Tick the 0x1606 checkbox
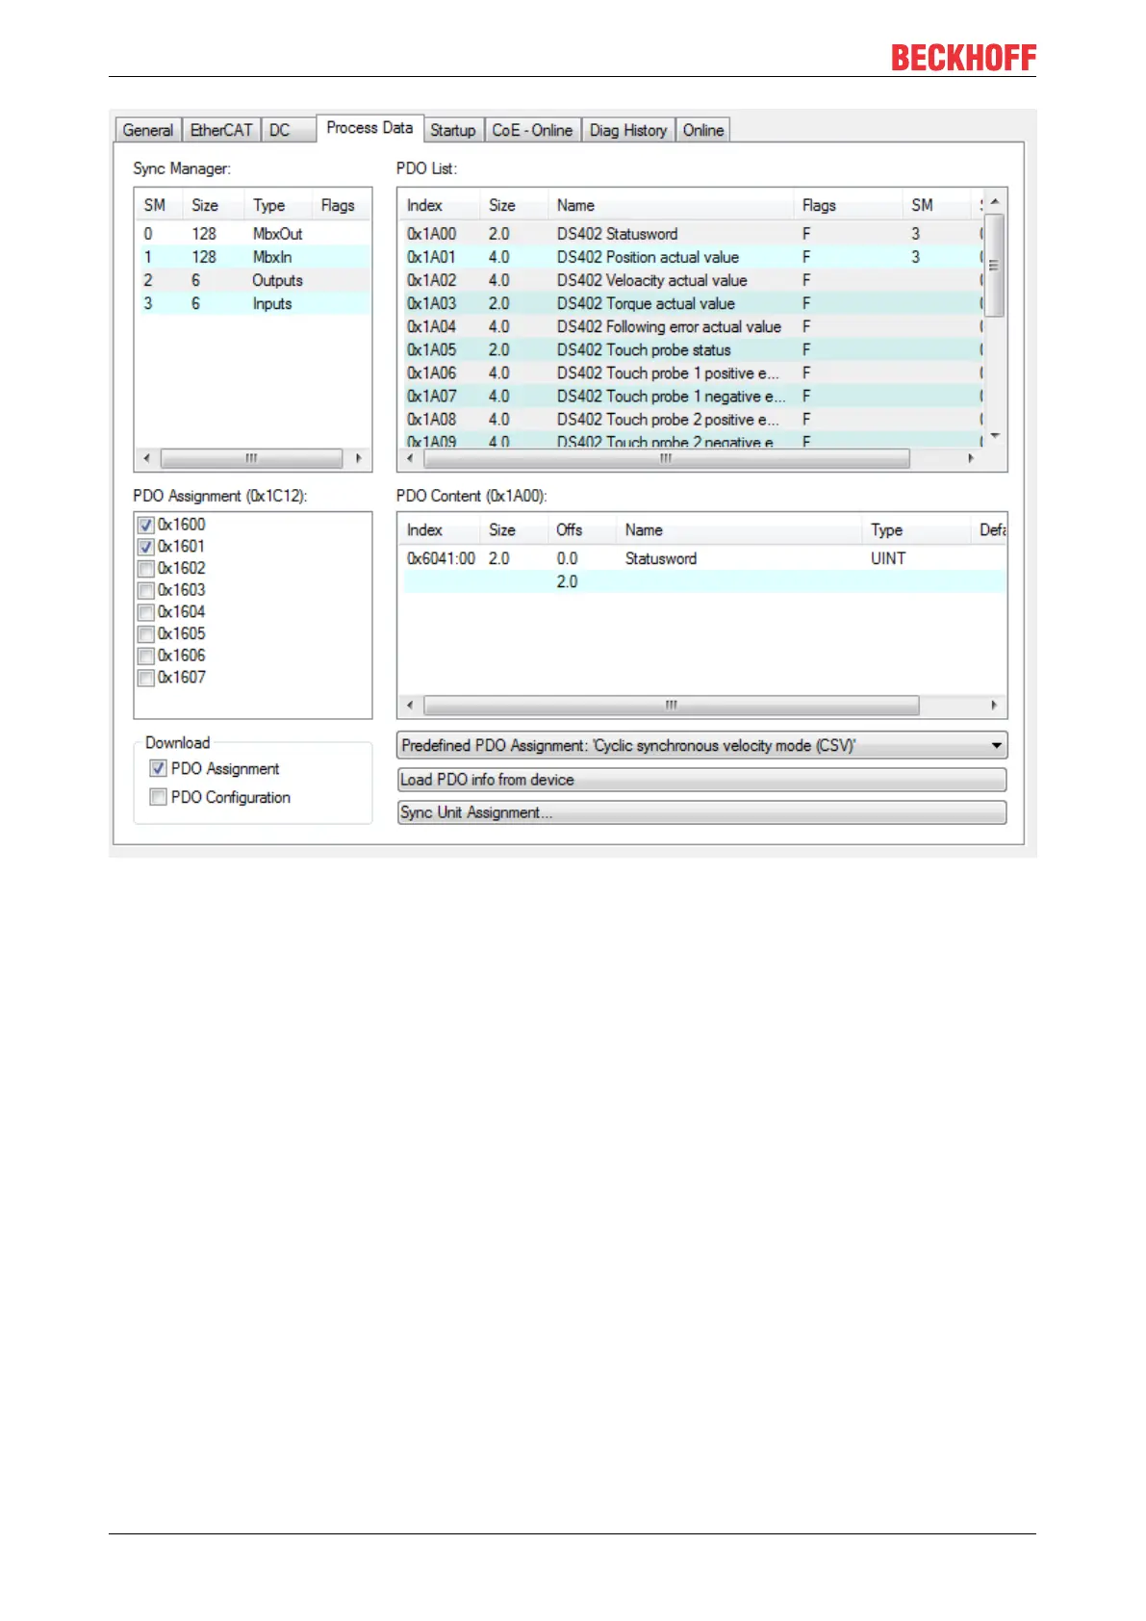 [146, 656]
